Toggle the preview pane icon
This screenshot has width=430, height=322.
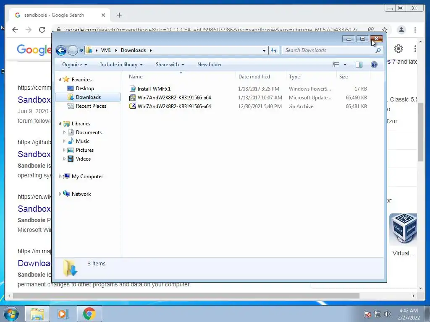359,65
